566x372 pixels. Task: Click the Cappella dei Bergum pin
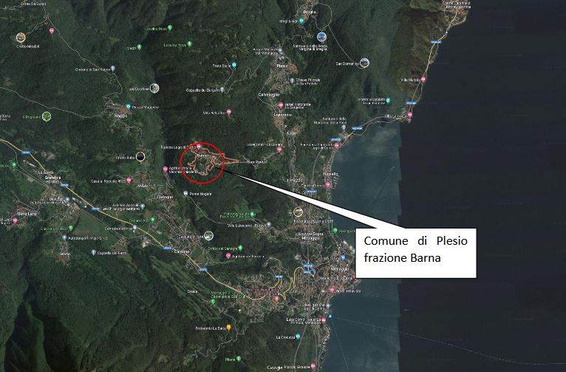(x=222, y=89)
